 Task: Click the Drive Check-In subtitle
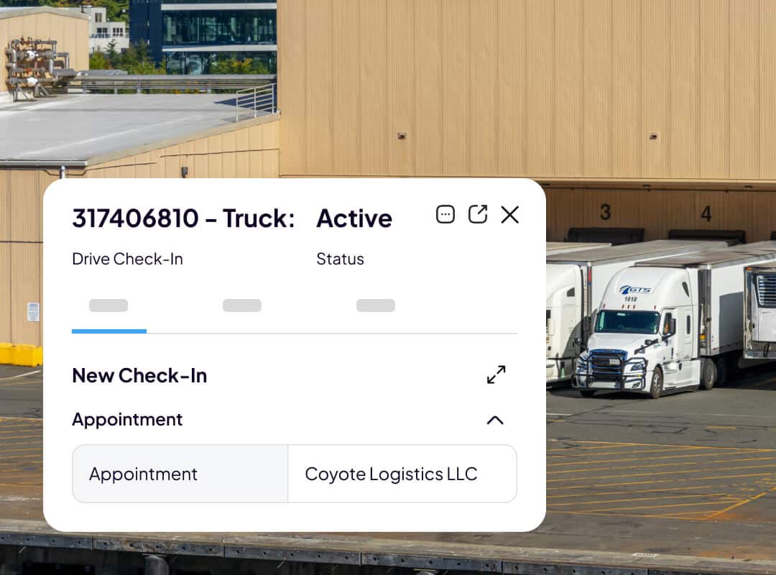[x=127, y=259]
